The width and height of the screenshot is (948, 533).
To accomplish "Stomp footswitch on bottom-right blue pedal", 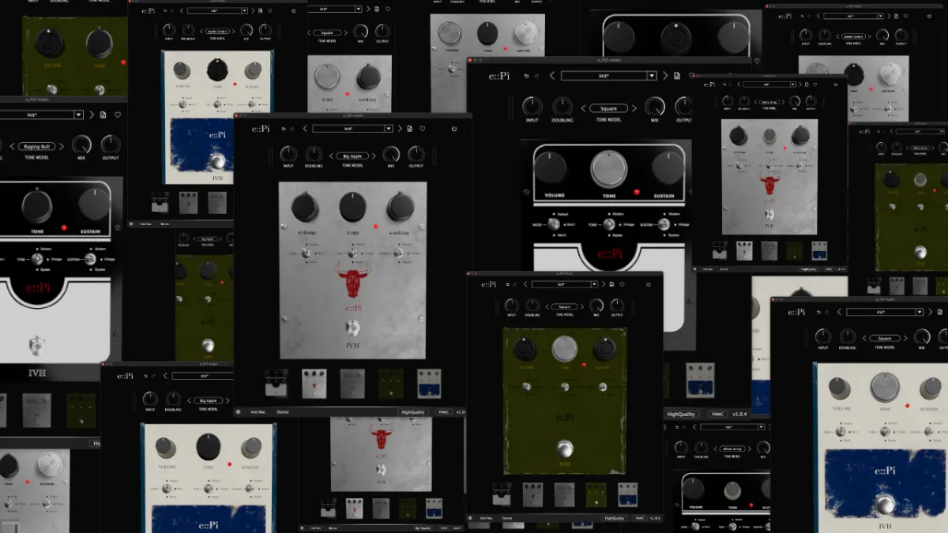I will pyautogui.click(x=887, y=504).
